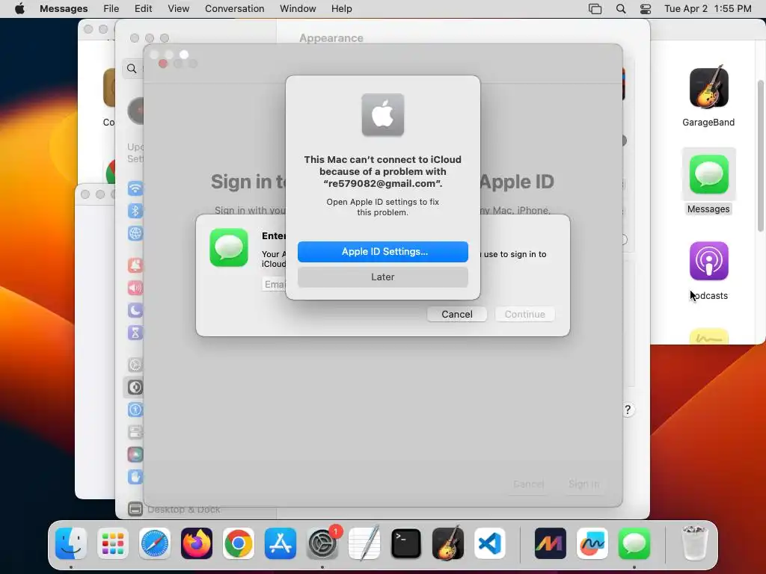Viewport: 766px width, 574px height.
Task: Open the Window menu
Action: (x=298, y=9)
